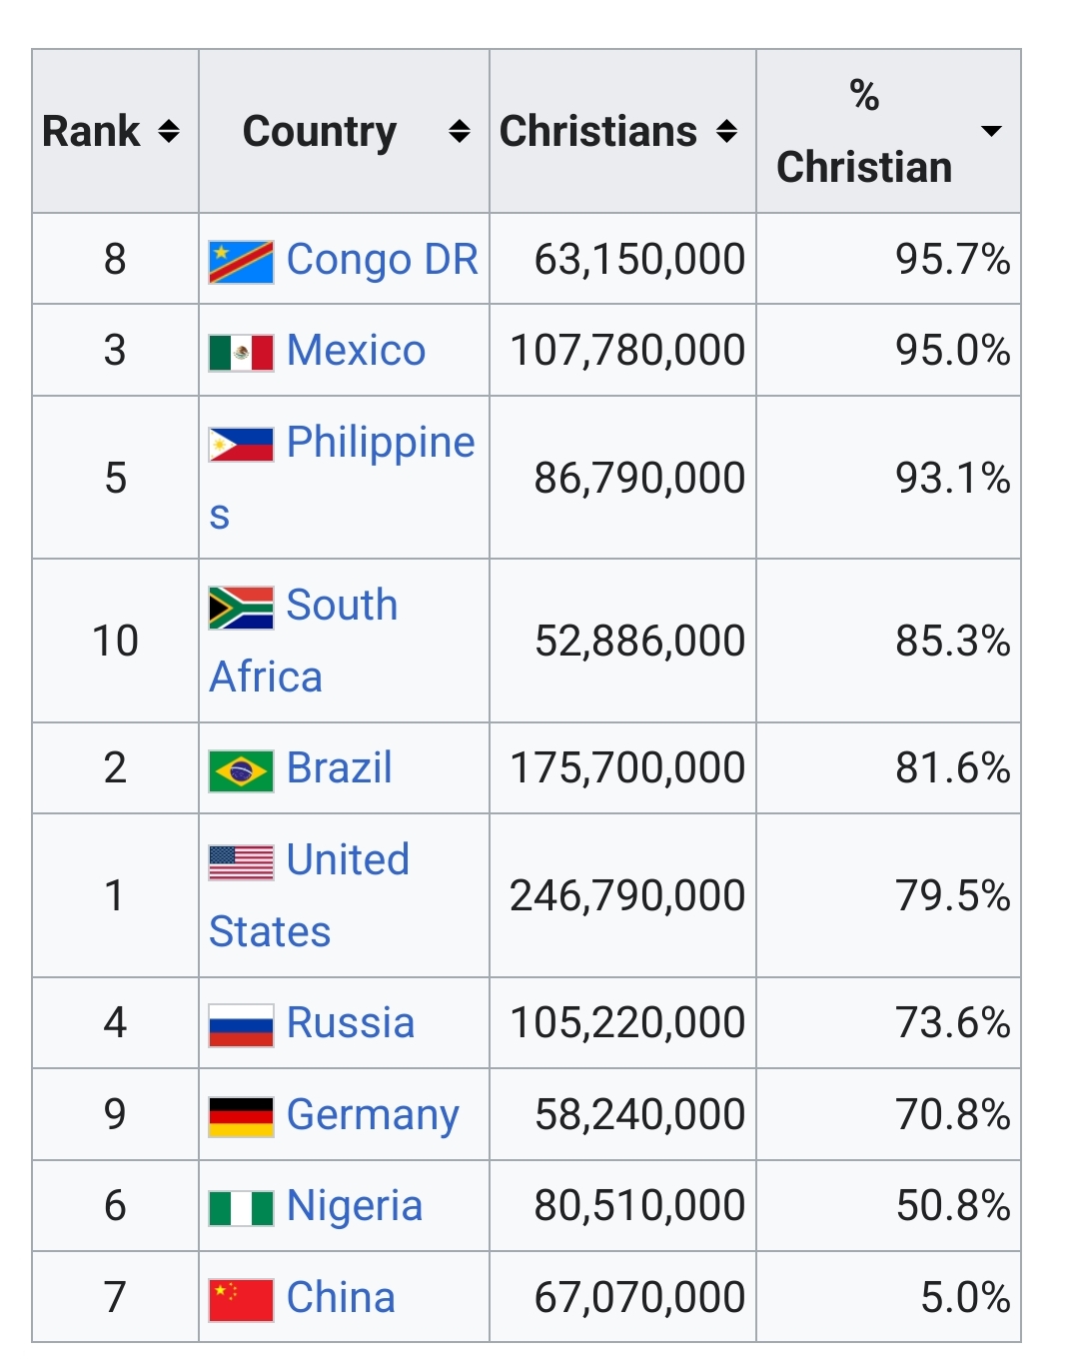Follow the Nigeria country link
Image resolution: width=1066 pixels, height=1371 pixels.
[354, 1206]
